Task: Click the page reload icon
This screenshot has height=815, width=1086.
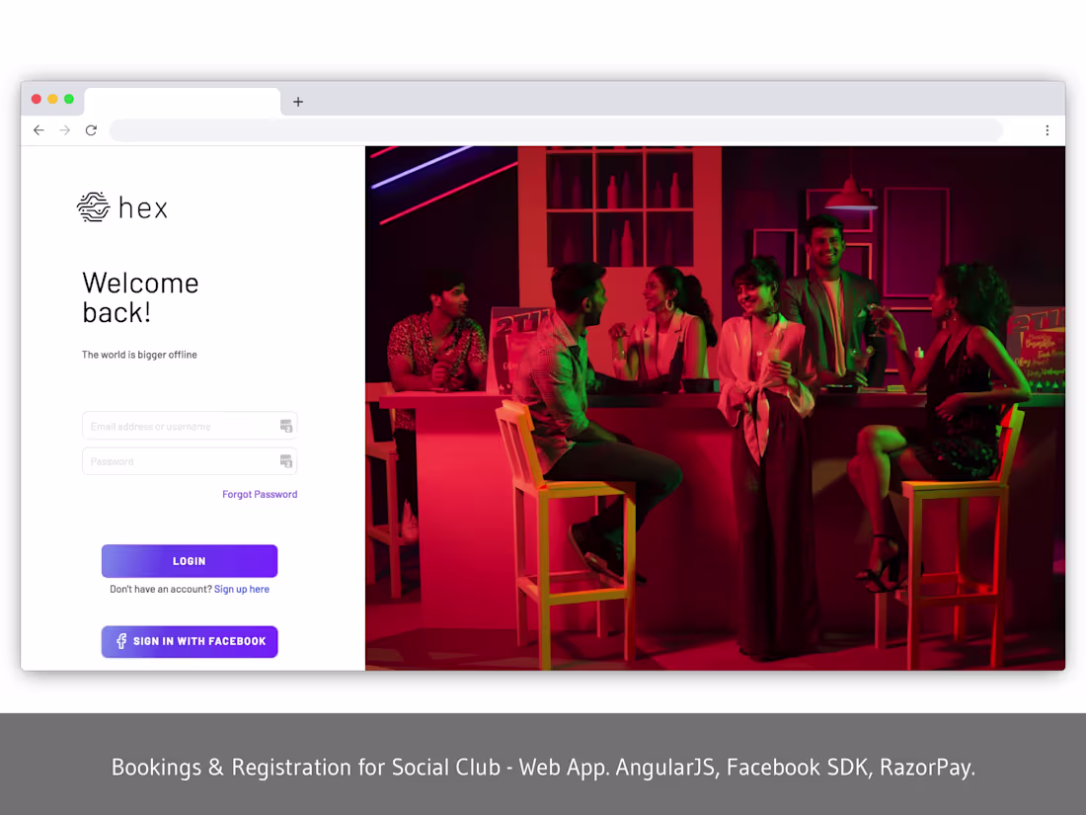Action: pos(91,129)
